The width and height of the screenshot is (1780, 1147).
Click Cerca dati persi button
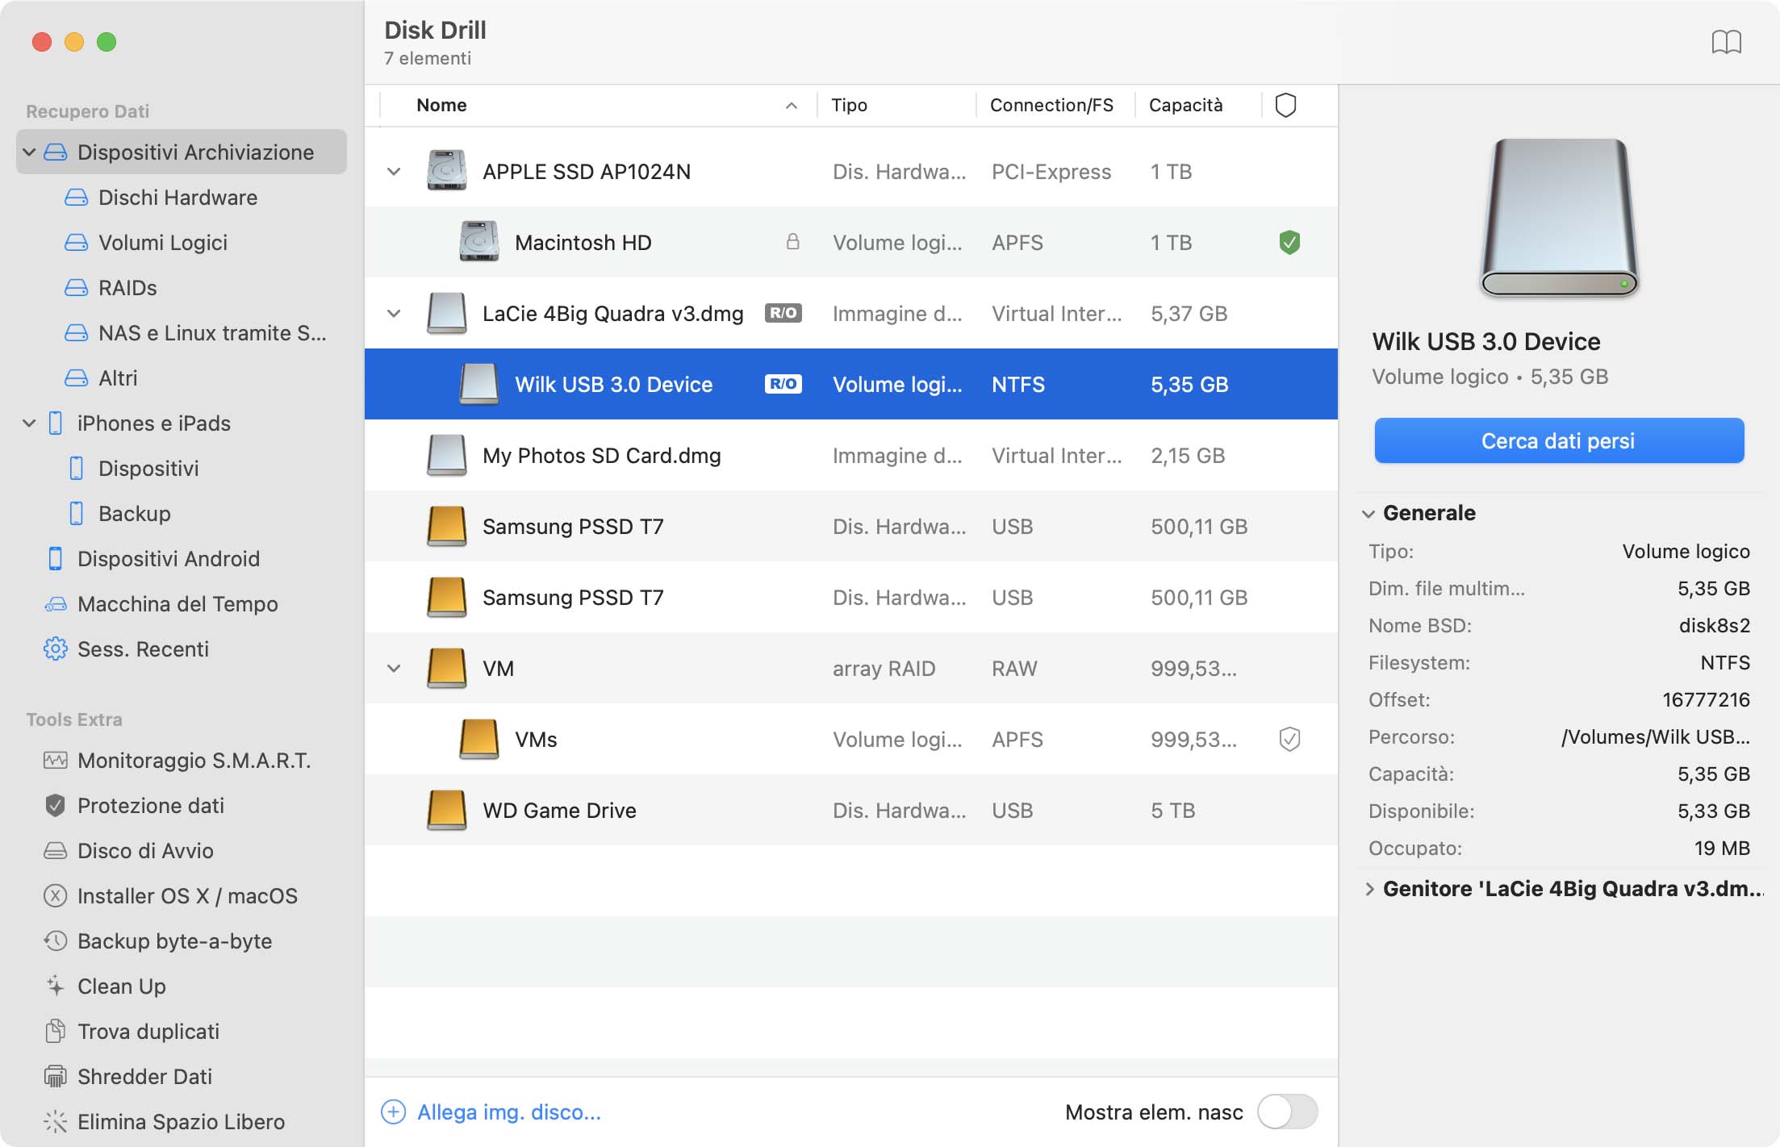[x=1559, y=440]
